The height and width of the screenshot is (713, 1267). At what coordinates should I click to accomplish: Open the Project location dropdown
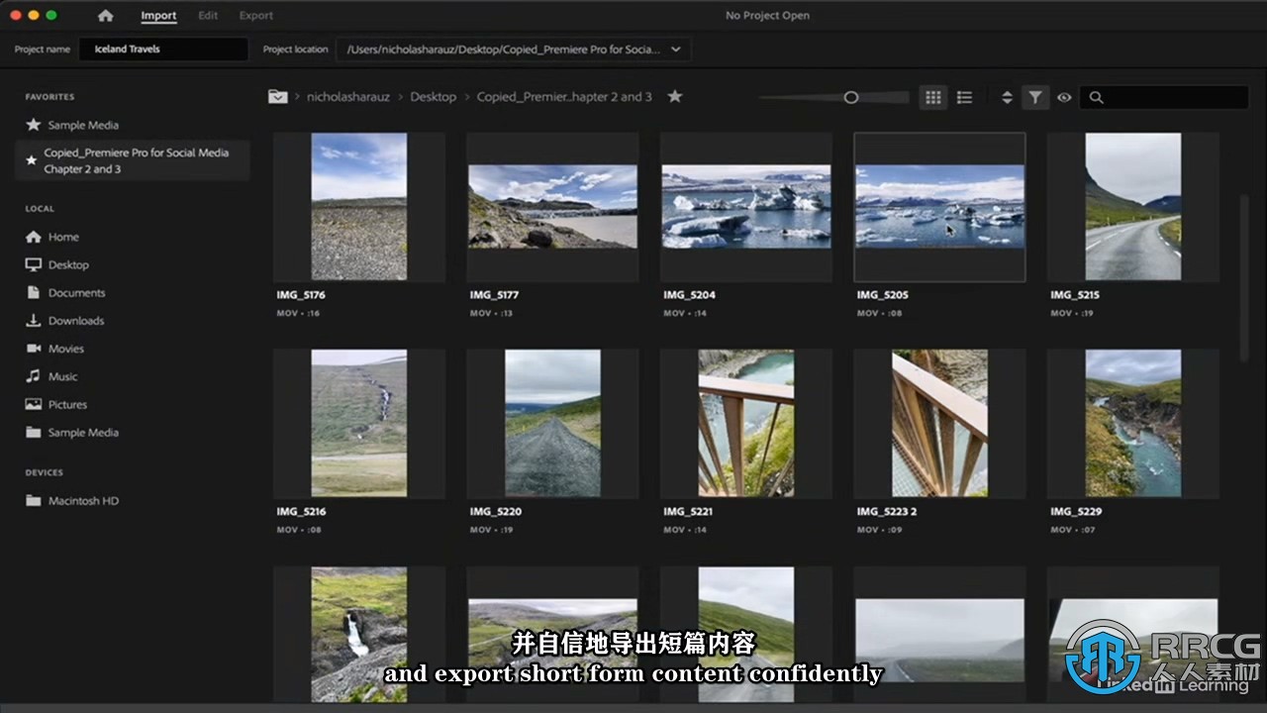[x=513, y=49]
